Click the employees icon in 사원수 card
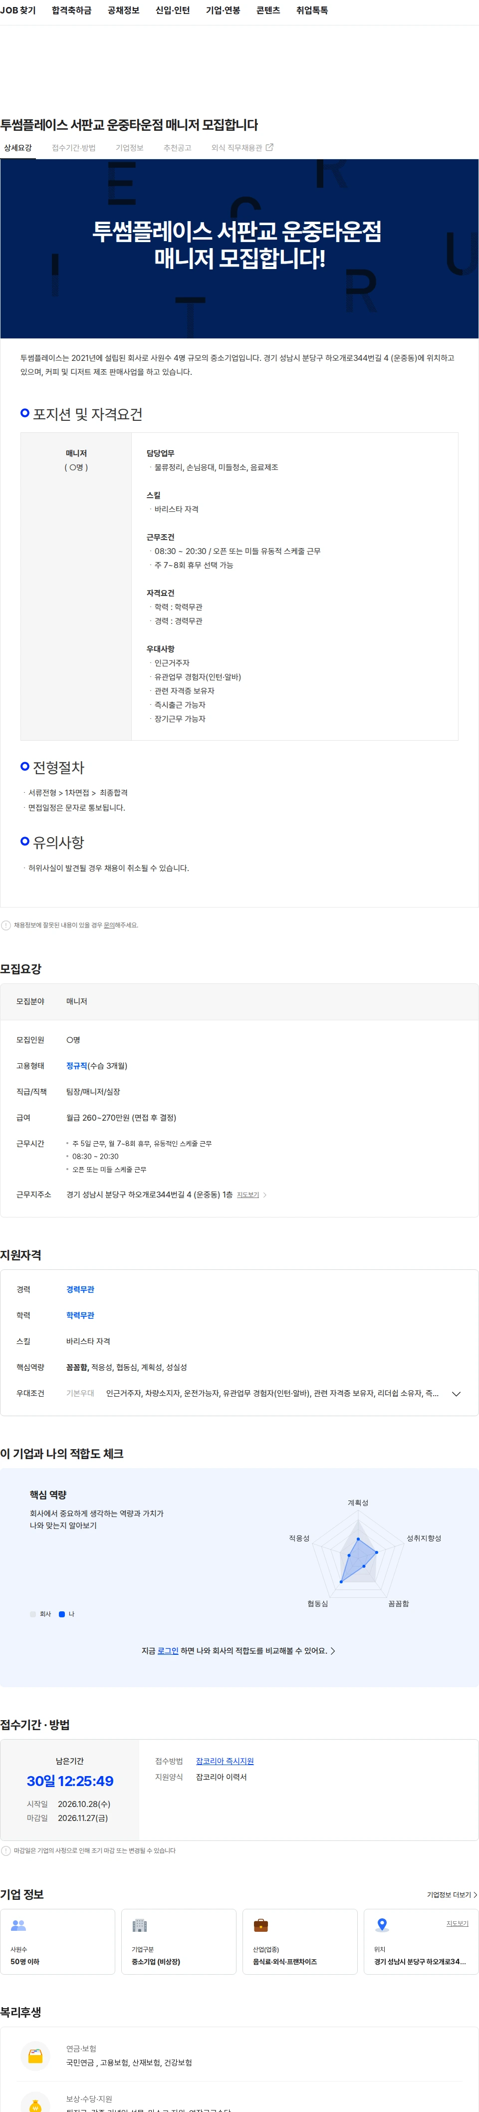The image size is (479, 2112). click(18, 1925)
